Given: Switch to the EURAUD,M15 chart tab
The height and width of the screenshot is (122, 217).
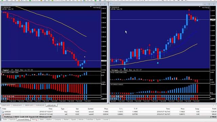Looking at the screenshot, I should coord(17,105).
